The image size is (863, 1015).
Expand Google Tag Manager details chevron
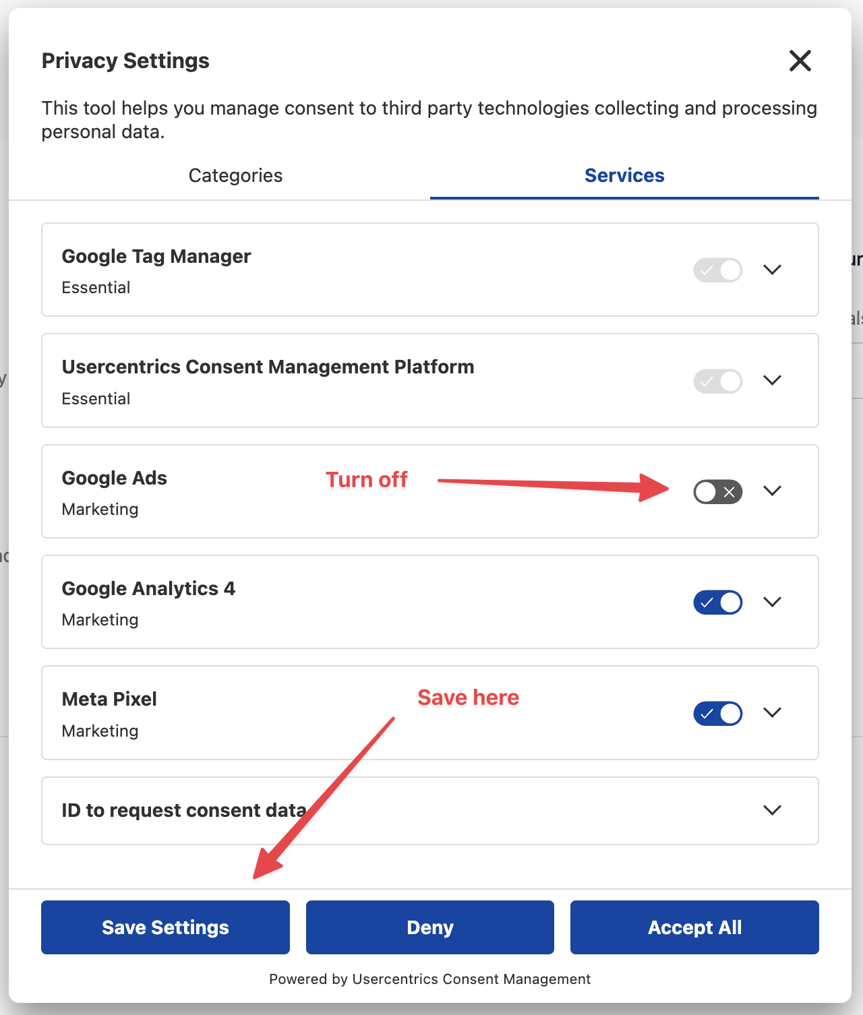pyautogui.click(x=772, y=270)
